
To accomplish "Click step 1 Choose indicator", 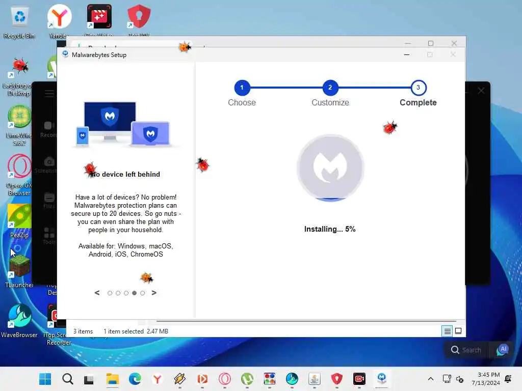I will pyautogui.click(x=242, y=88).
